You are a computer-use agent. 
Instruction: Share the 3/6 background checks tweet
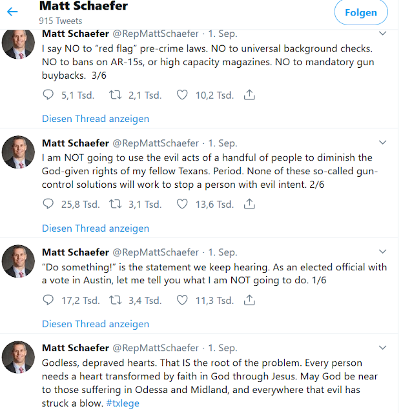point(250,95)
